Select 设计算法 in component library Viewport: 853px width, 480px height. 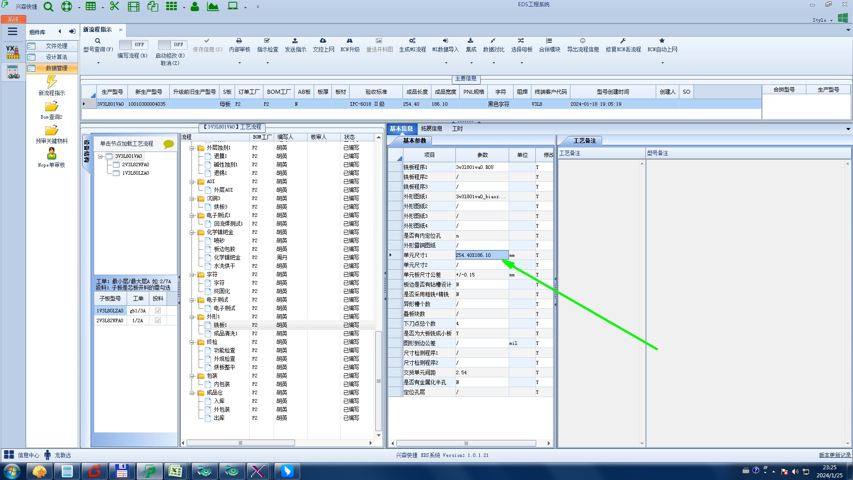[52, 57]
